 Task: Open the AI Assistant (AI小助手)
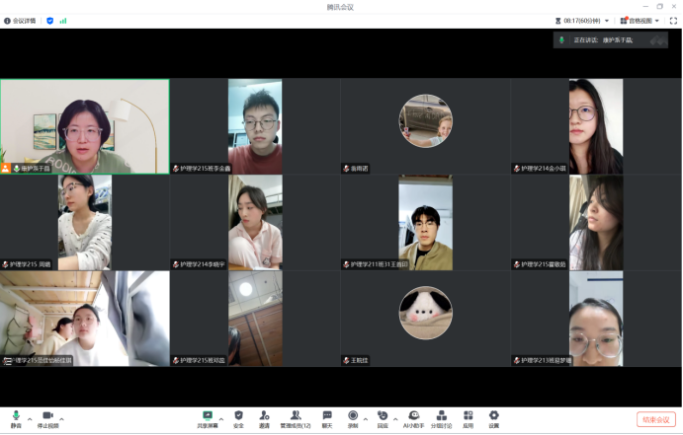413,418
